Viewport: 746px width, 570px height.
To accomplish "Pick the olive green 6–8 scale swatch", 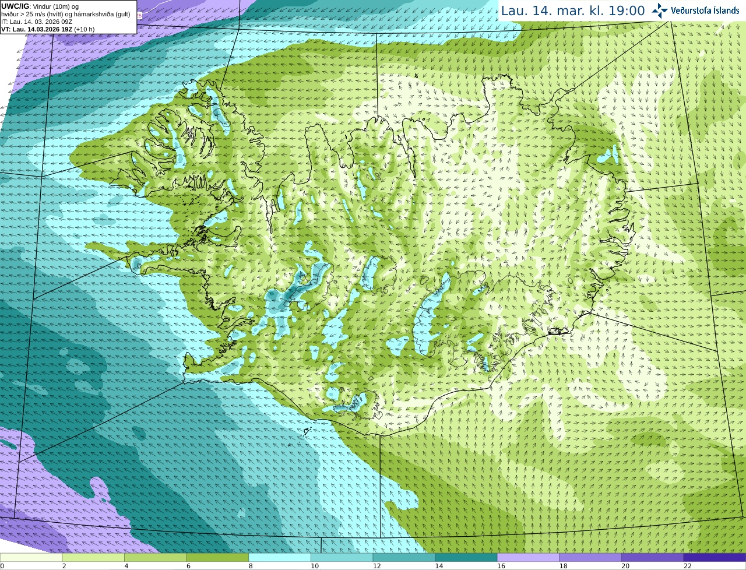I will (217, 558).
